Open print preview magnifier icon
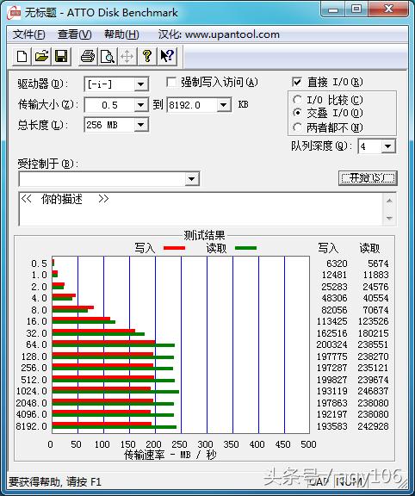Screen dimensions: 415x496 tap(108, 57)
